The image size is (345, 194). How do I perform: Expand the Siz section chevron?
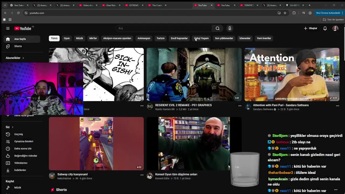(12, 127)
